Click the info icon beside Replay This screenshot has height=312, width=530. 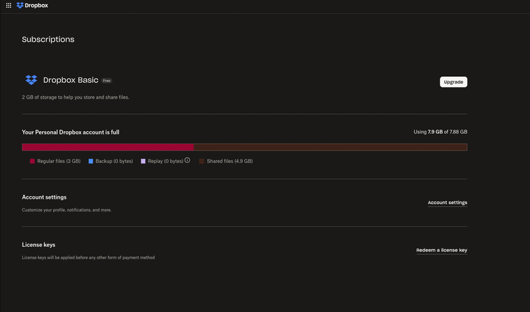tap(187, 160)
